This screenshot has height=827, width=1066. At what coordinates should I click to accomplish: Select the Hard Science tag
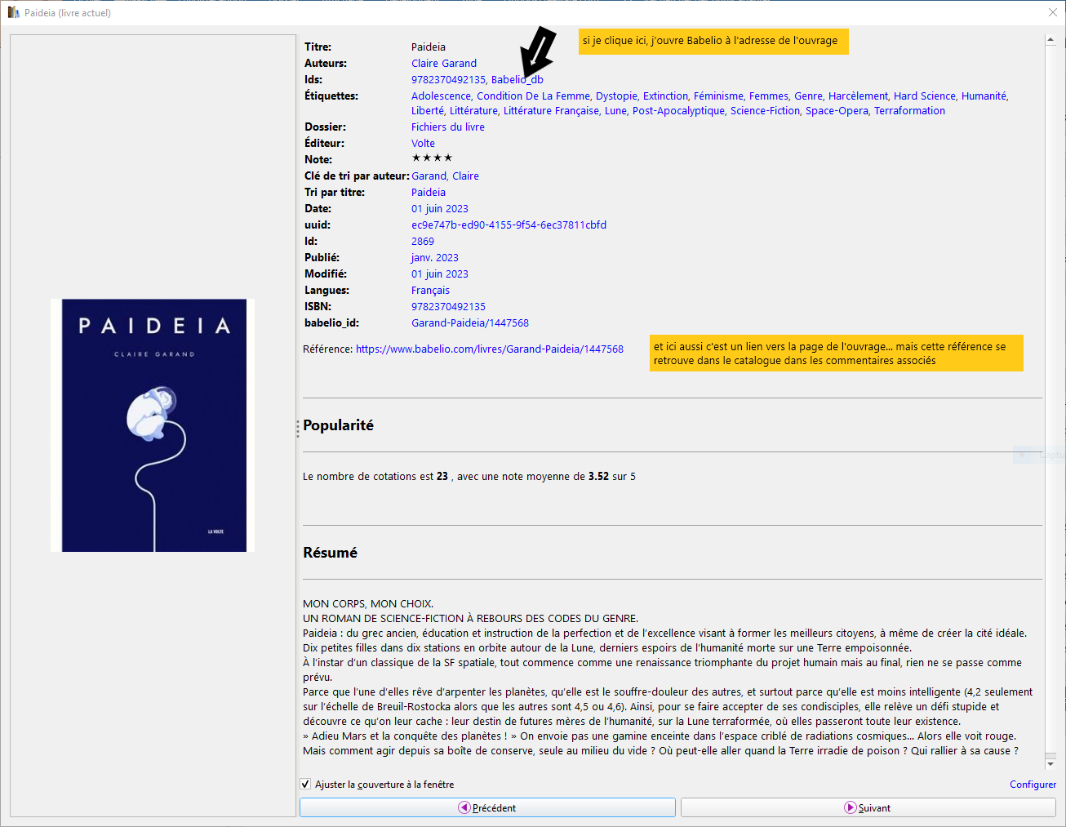pos(924,96)
